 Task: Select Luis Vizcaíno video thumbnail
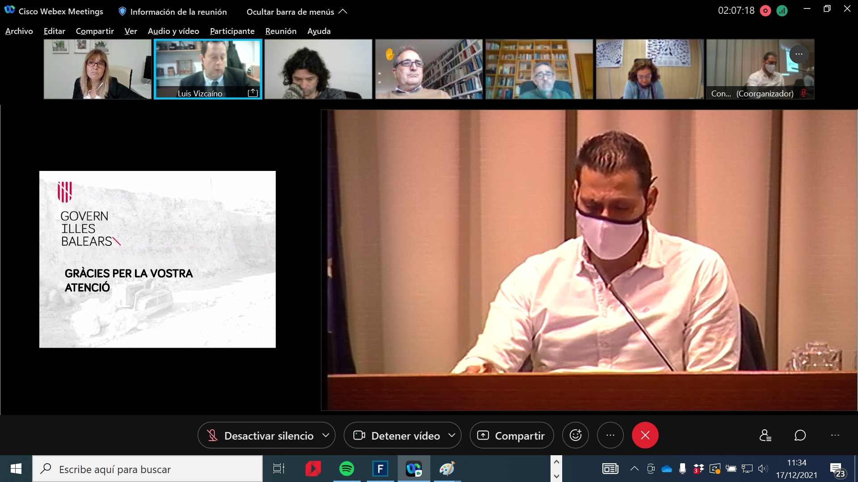[208, 69]
